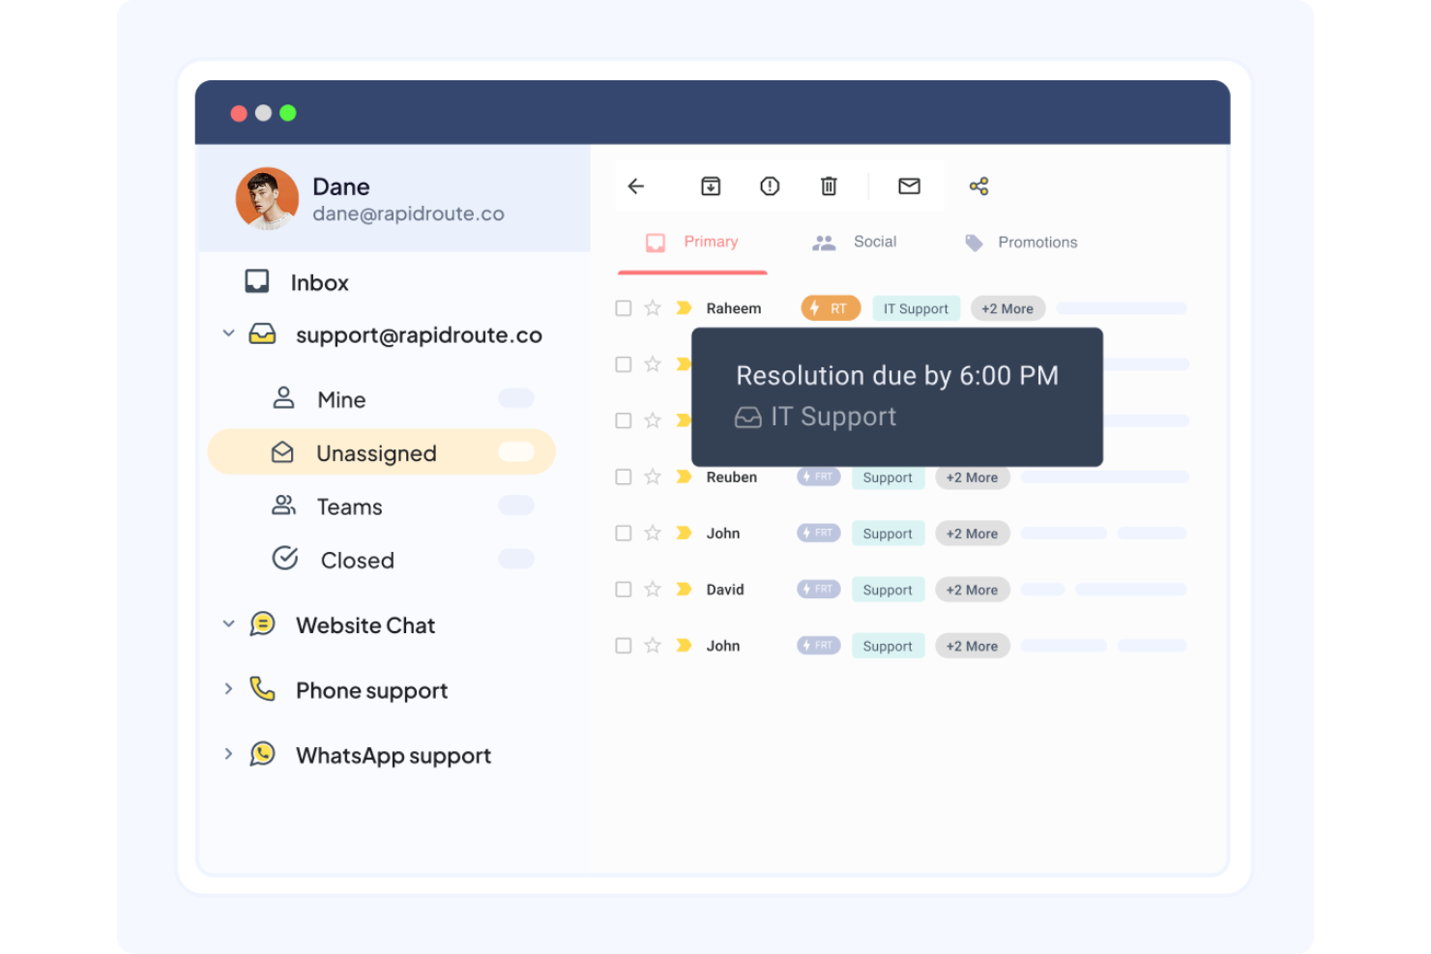Check the checkbox next to Raheem's email
Screen dimensions: 1431x954
623,307
